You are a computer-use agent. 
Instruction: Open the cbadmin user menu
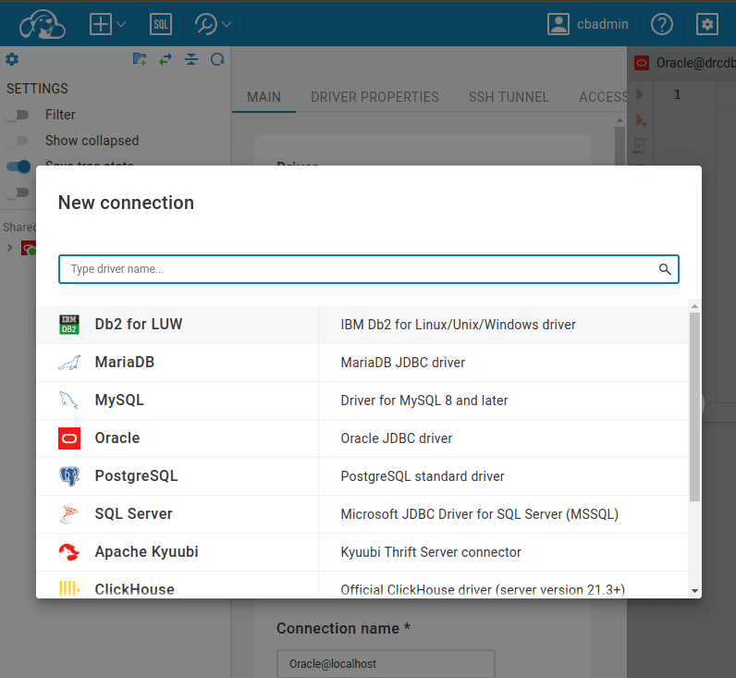[x=588, y=24]
